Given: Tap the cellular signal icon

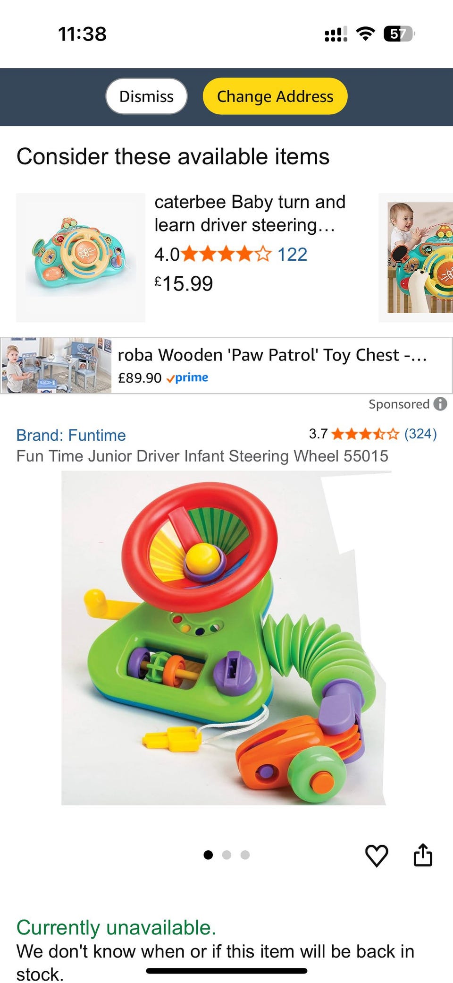Looking at the screenshot, I should [x=336, y=34].
